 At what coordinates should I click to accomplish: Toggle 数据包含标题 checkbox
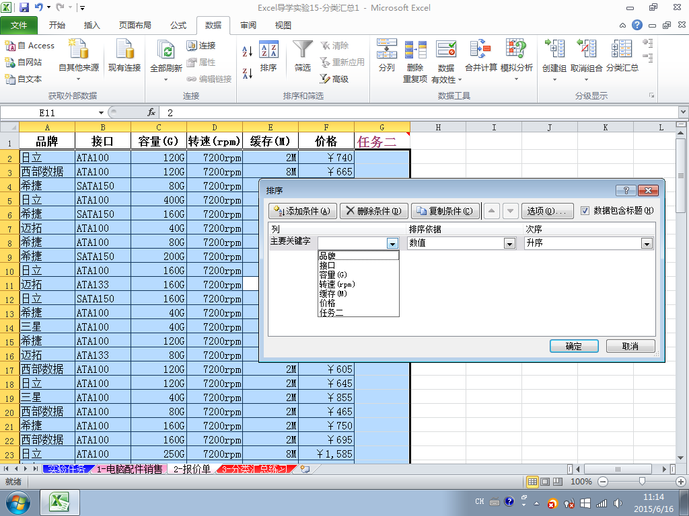(585, 211)
